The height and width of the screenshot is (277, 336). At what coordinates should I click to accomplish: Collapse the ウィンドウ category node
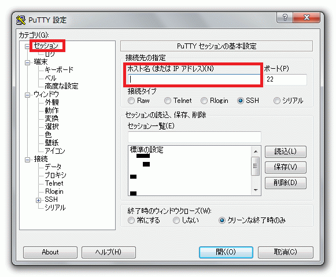pos(27,95)
